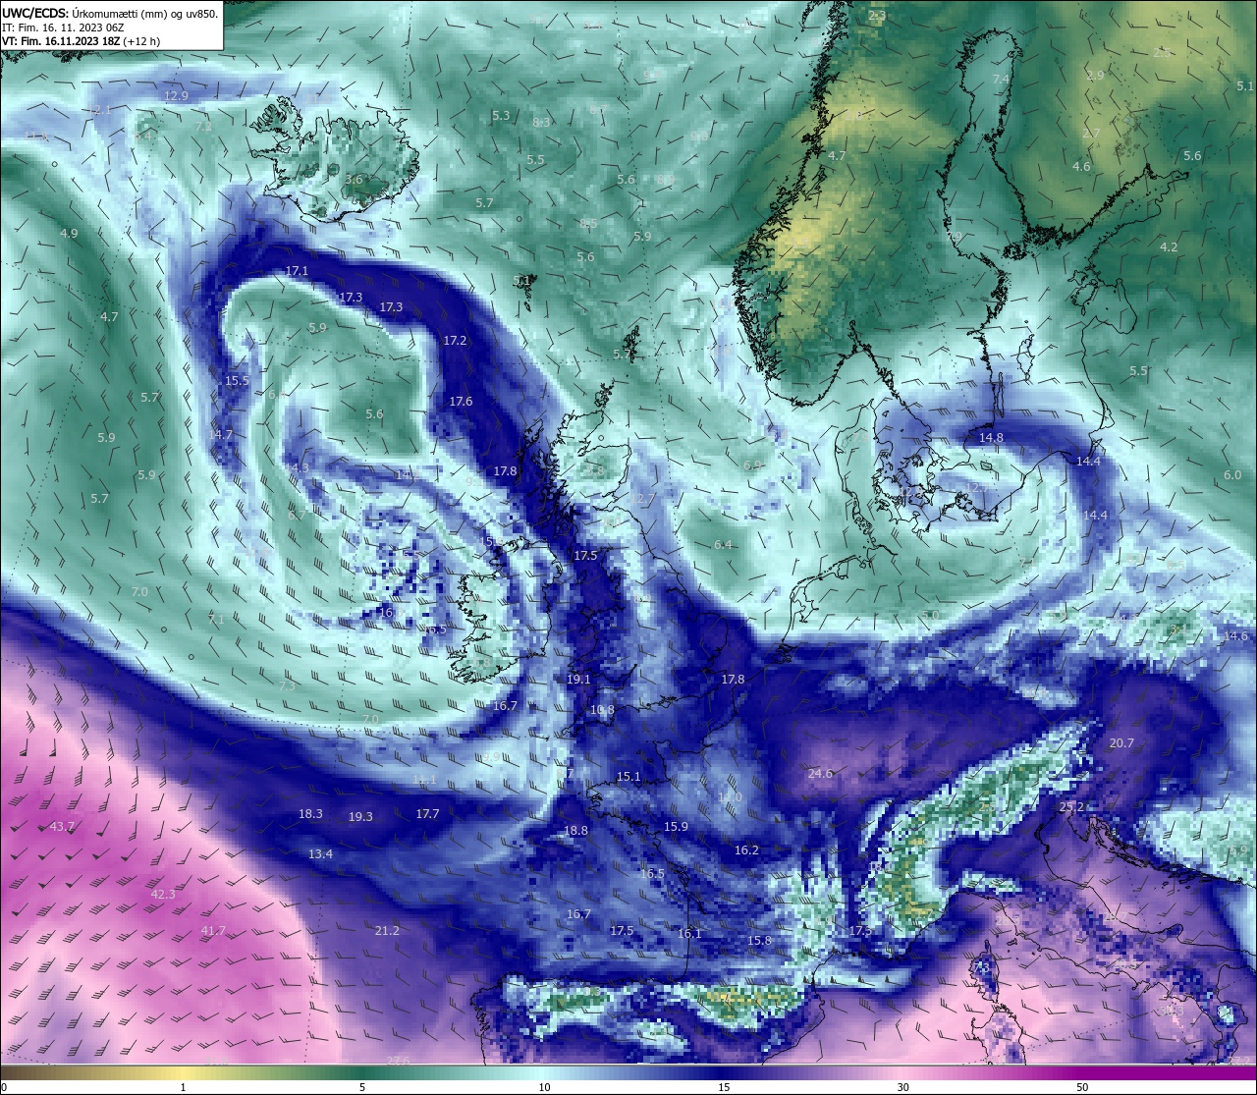Screen dimensions: 1257x1095
Task: Click the 17.7 value on the map
Action: 427,814
